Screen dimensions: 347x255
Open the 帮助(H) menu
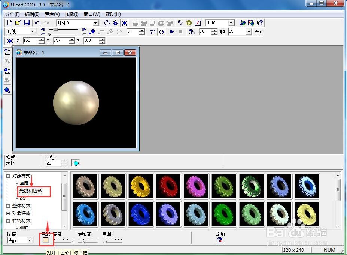pos(113,14)
